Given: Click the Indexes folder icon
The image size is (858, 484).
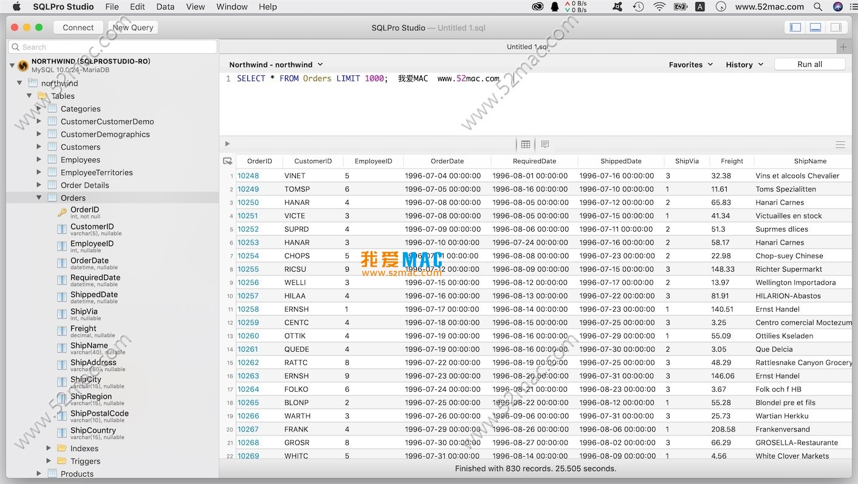Looking at the screenshot, I should pos(61,448).
